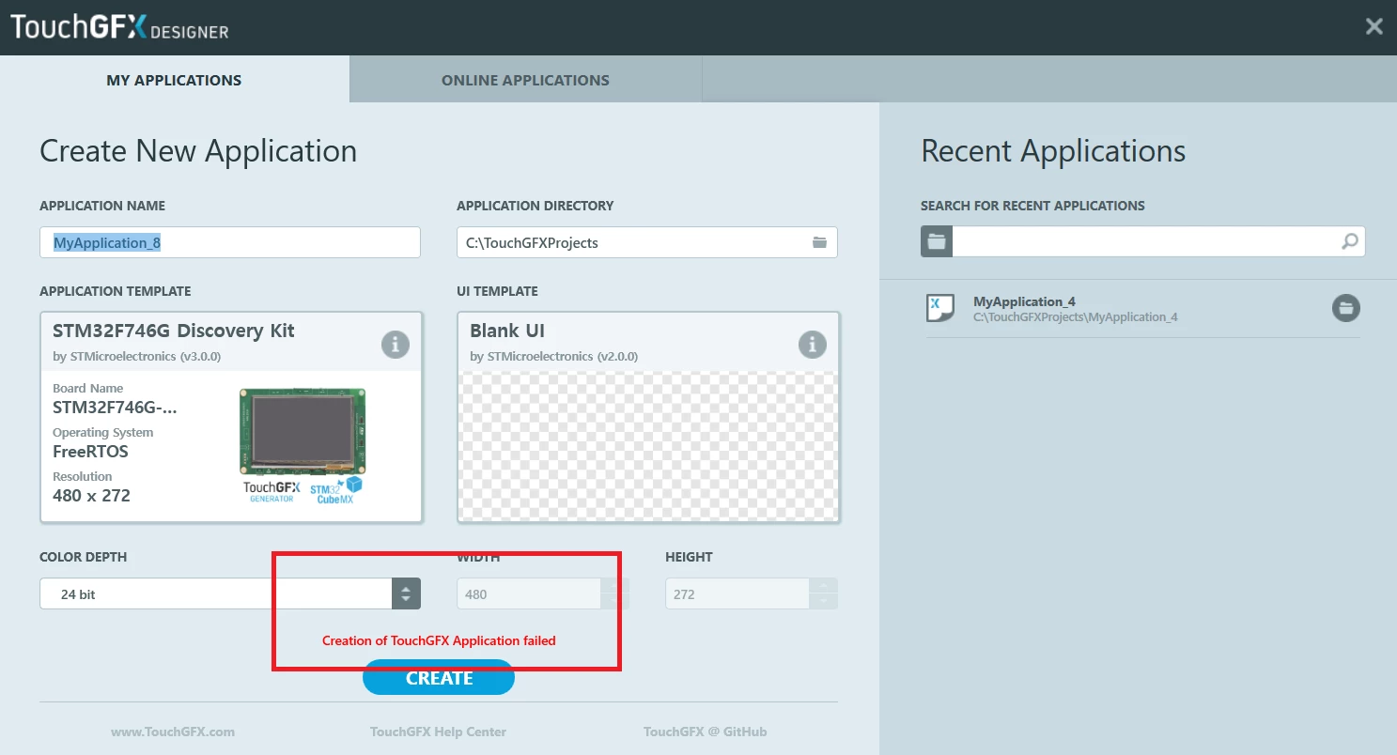The width and height of the screenshot is (1397, 755).
Task: Open www.TouchGFX.com link
Action: click(x=173, y=732)
